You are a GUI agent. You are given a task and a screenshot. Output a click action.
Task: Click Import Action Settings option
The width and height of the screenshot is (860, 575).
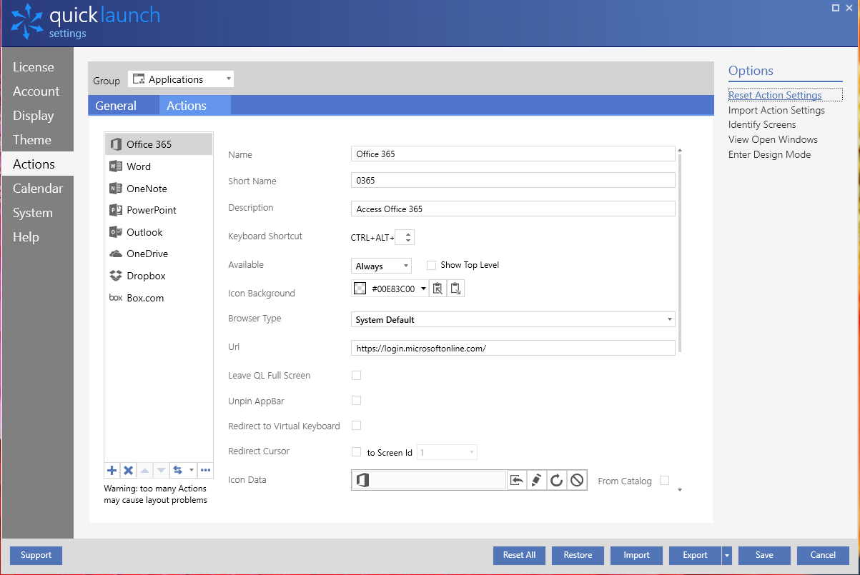(776, 110)
